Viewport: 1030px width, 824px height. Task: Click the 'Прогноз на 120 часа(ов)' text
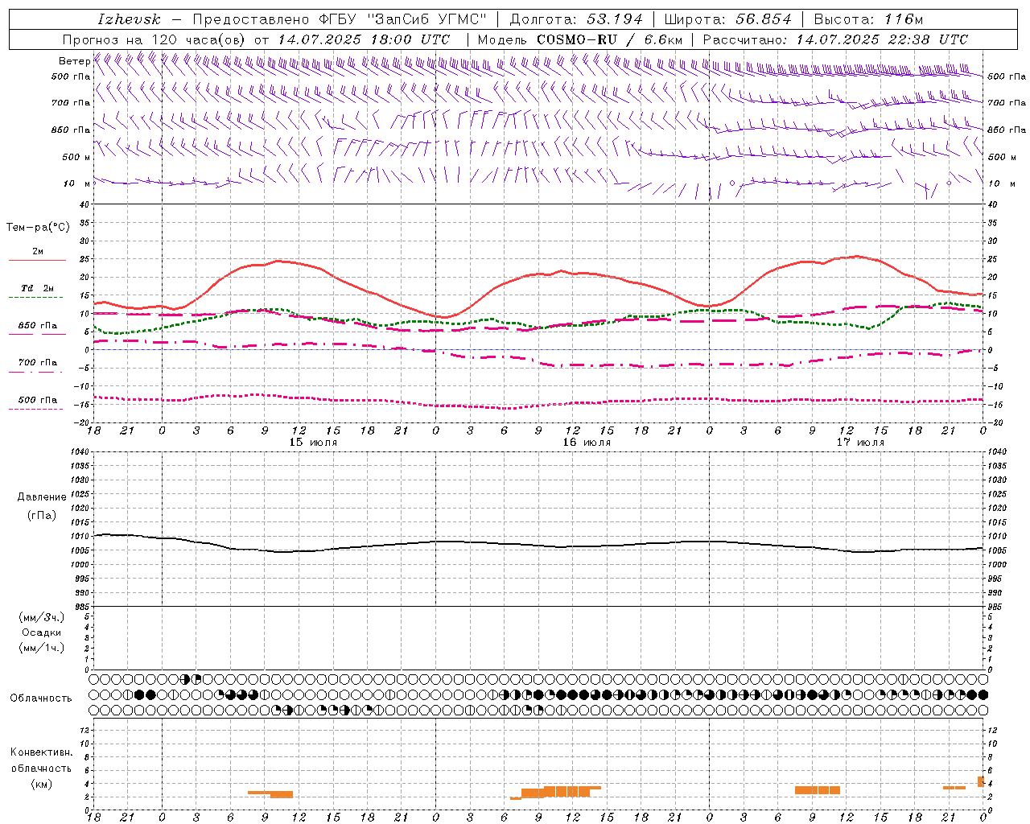[155, 39]
